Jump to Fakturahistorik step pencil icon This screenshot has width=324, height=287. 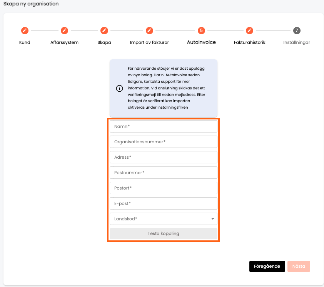pyautogui.click(x=249, y=30)
